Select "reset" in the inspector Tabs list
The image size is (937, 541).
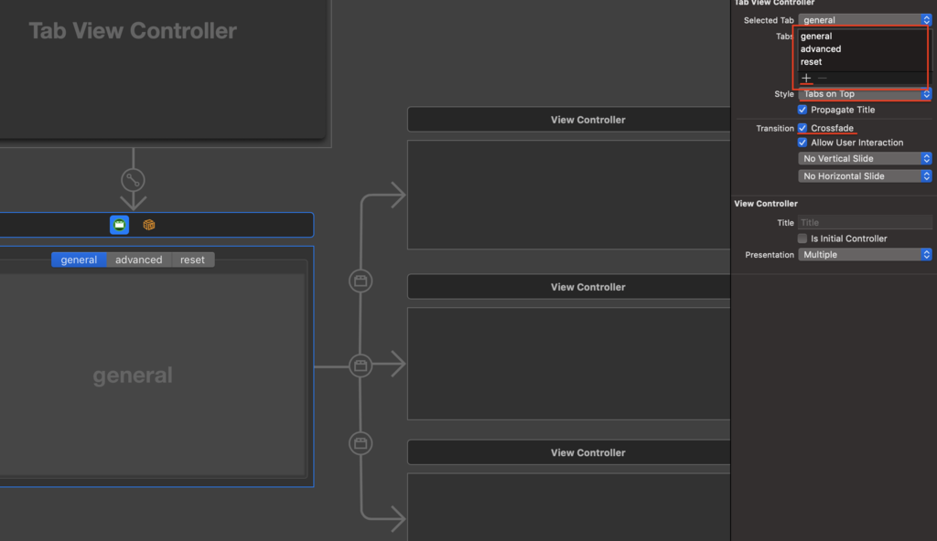(811, 62)
